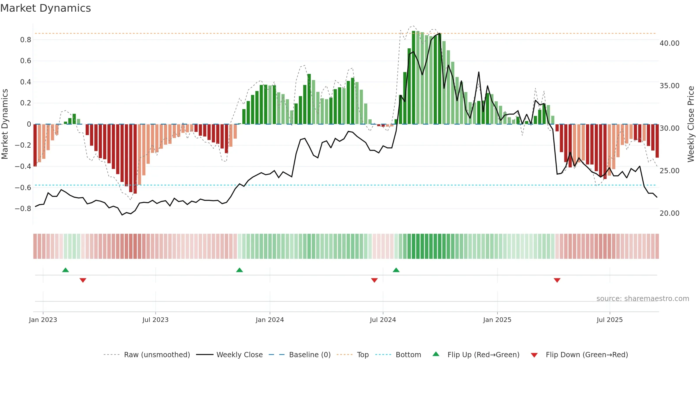The width and height of the screenshot is (699, 393).
Task: Click the Raw (unsmoothed) legend entry
Action: [x=146, y=355]
